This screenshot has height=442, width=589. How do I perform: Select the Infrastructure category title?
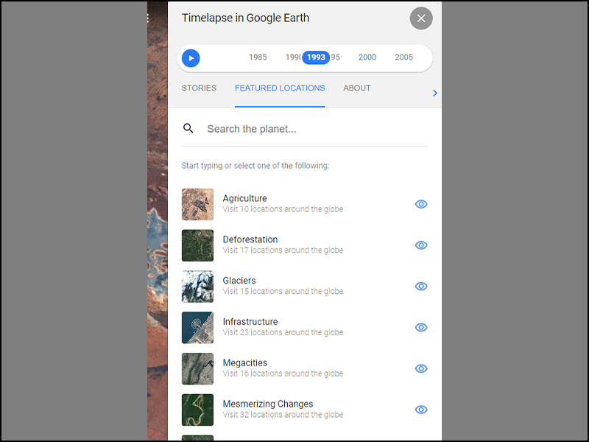(x=250, y=322)
